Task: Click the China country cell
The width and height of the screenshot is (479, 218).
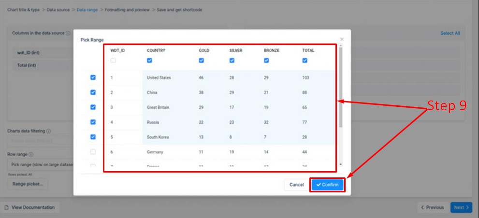Action: pos(152,92)
